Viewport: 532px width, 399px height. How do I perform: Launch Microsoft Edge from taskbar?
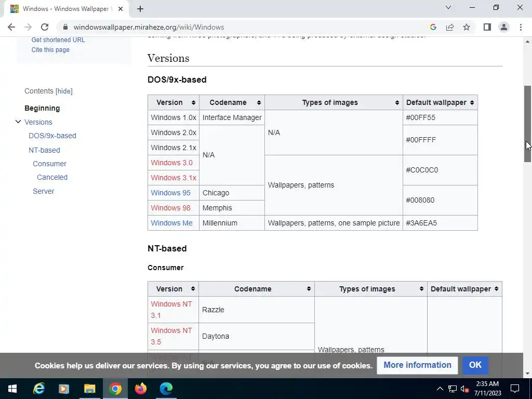[166, 389]
